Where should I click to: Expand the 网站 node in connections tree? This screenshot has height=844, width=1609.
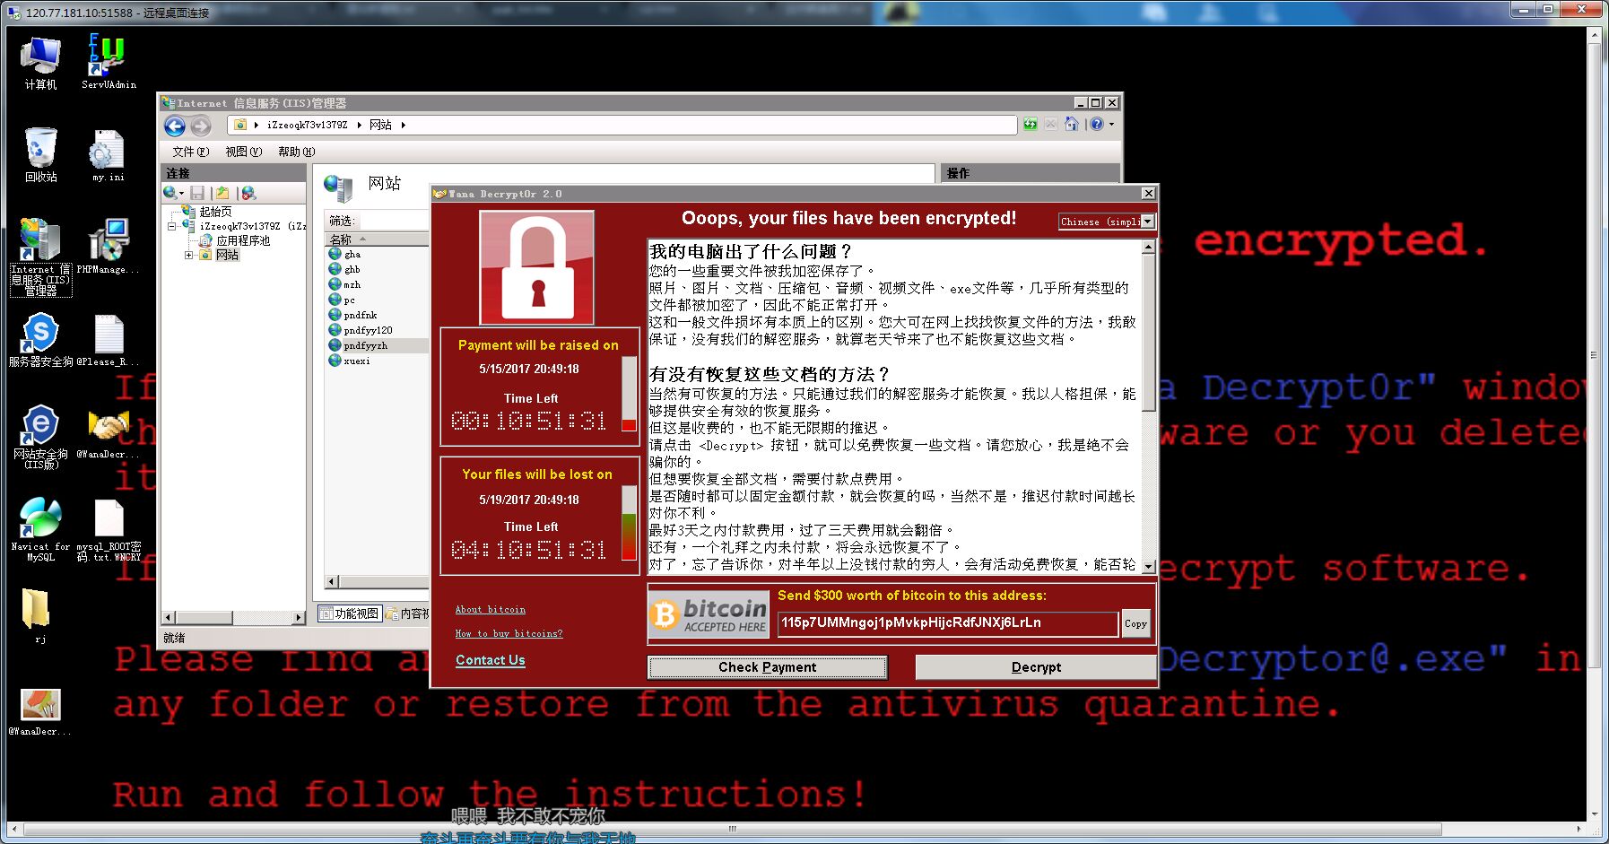189,256
